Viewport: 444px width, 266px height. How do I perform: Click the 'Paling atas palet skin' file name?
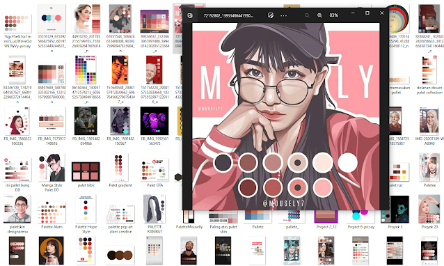pos(223,229)
